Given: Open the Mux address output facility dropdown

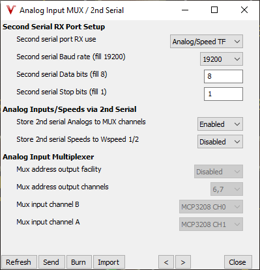Looking at the screenshot, I should [218, 172].
